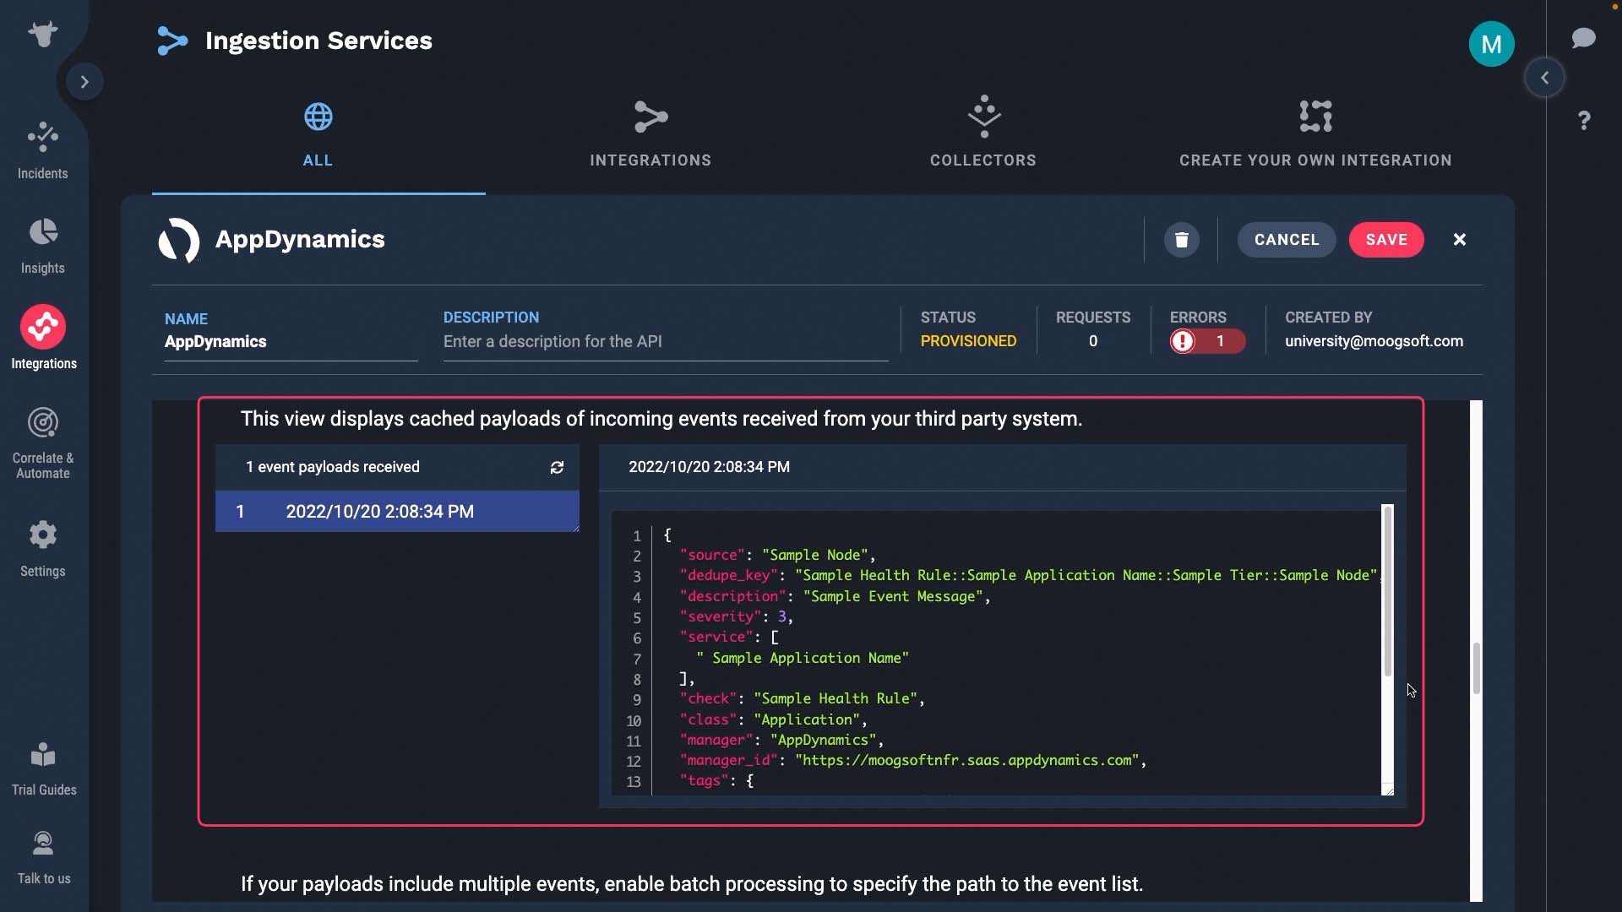Click the "source" line in JSON
This screenshot has width=1622, height=912.
[x=777, y=556]
